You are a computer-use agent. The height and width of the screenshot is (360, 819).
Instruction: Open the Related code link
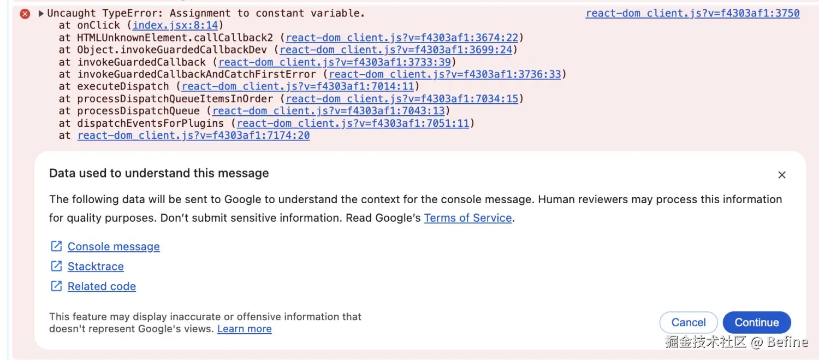coord(102,286)
